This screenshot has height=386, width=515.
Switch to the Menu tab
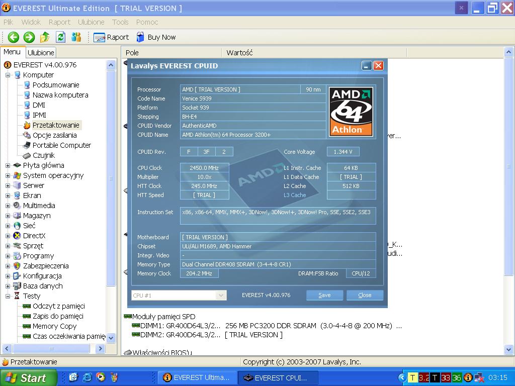click(12, 52)
